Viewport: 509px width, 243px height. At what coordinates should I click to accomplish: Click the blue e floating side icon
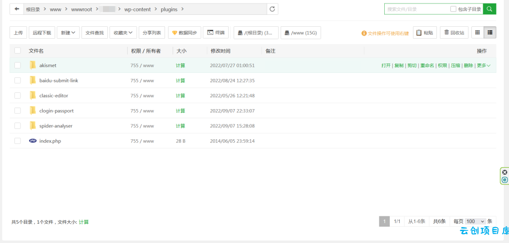pos(505,180)
